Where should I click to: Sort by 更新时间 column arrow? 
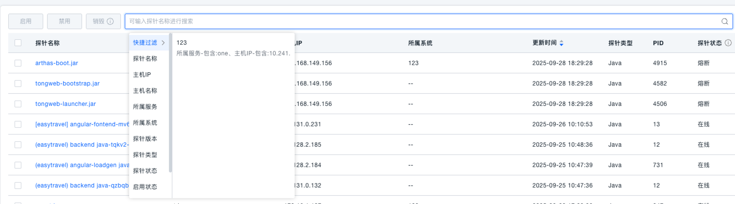pos(561,43)
